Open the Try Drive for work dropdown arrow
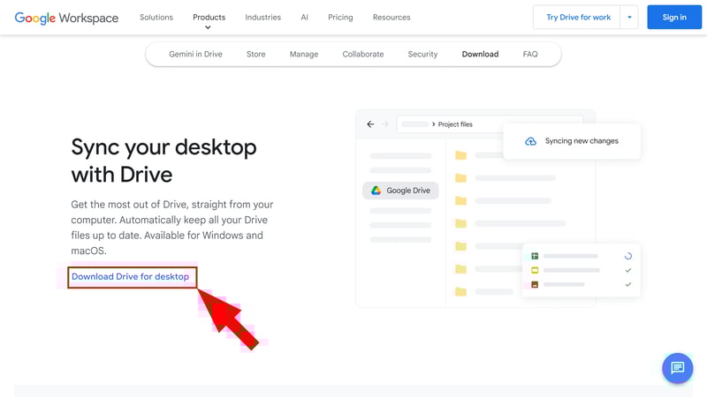This screenshot has width=707, height=397. (629, 17)
